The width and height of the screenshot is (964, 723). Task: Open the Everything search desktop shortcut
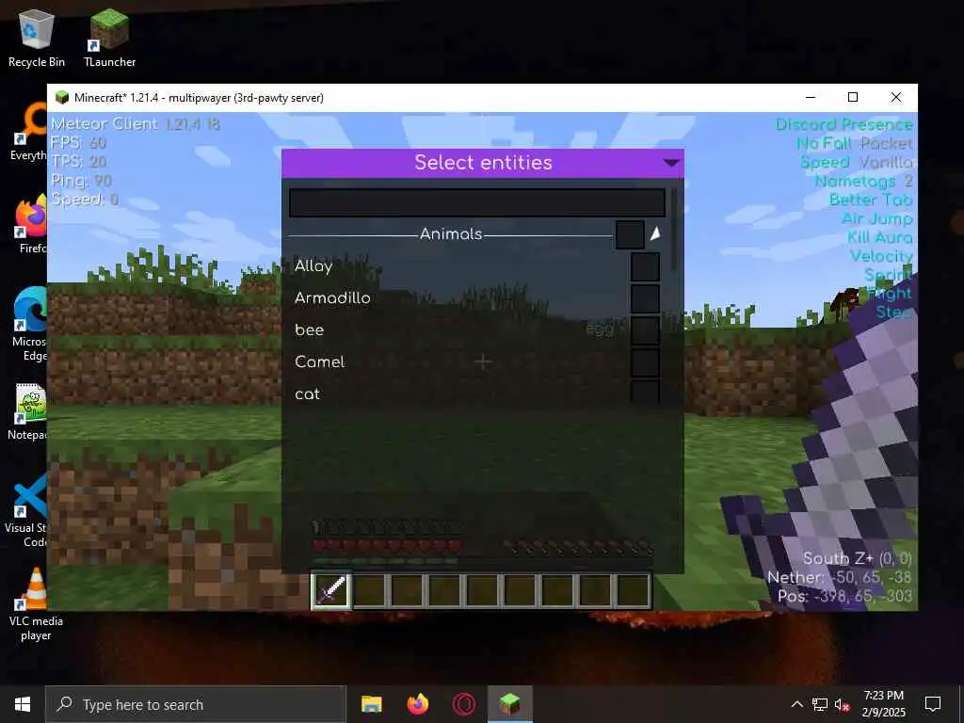tap(29, 132)
